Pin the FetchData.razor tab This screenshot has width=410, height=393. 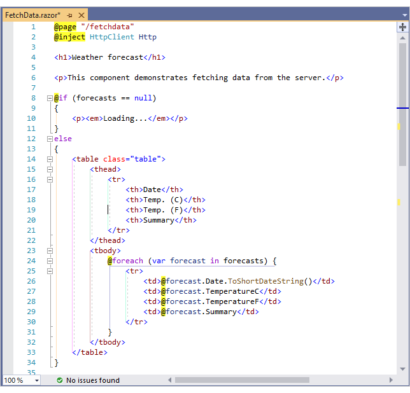click(x=69, y=15)
